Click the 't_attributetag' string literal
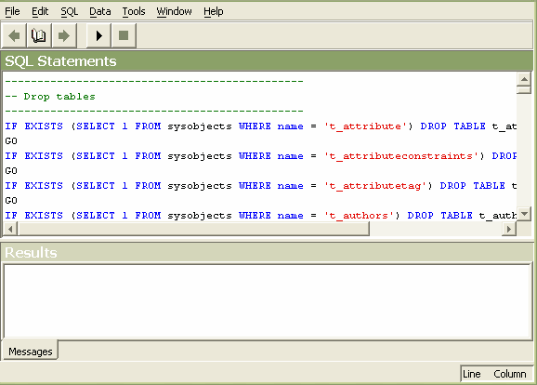The image size is (537, 385). click(375, 186)
